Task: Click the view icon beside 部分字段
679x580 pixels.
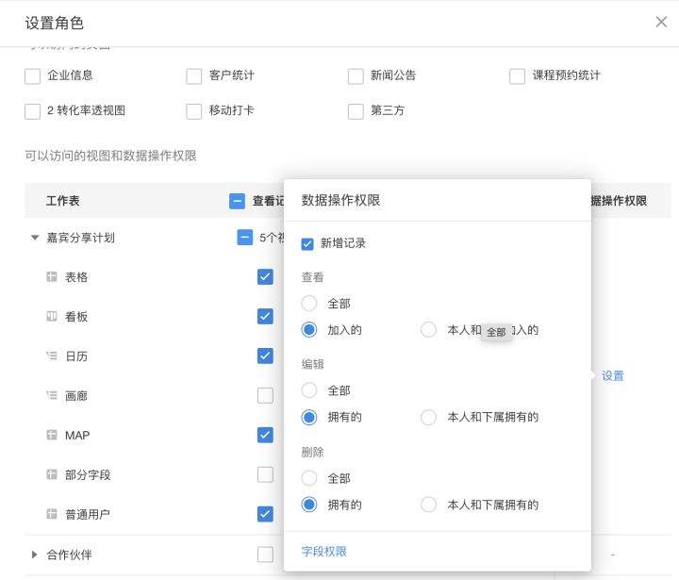Action: (52, 475)
